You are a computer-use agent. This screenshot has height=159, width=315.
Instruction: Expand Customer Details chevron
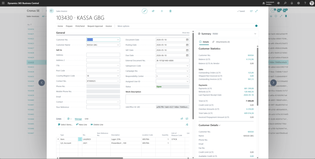220,125
